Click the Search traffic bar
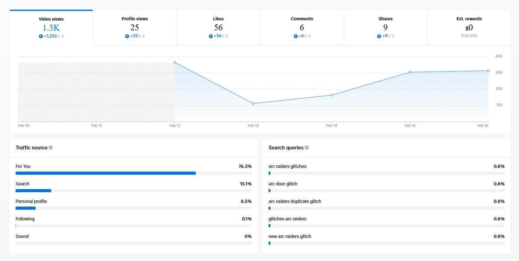The width and height of the screenshot is (519, 261). click(134, 190)
